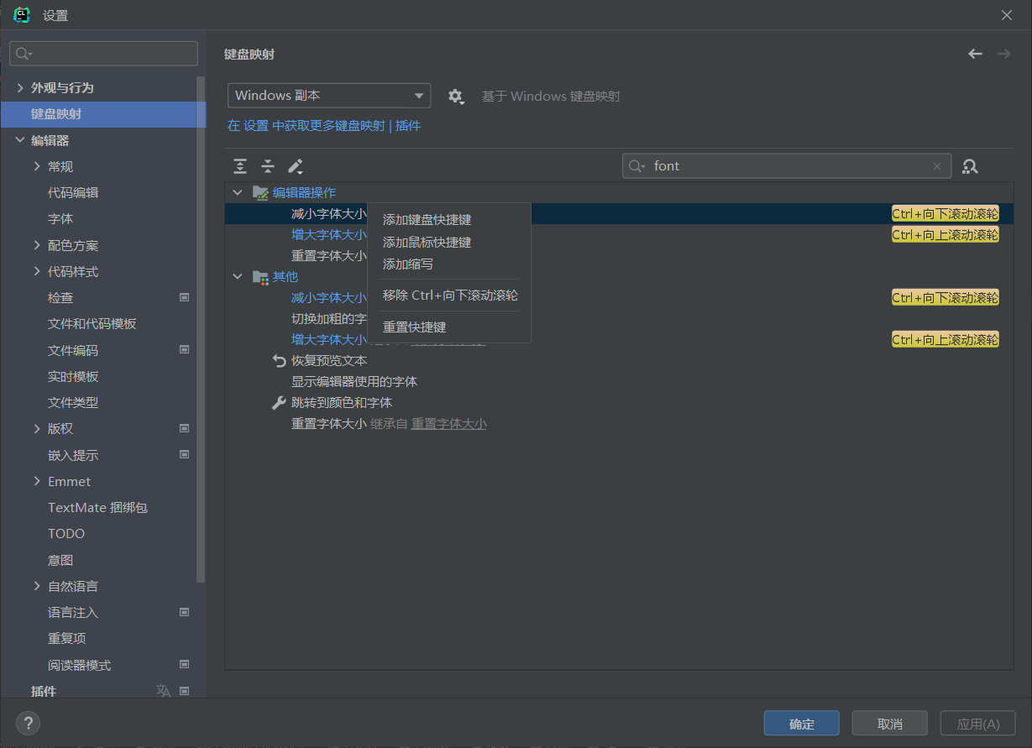Choose 添加键盘快捷键 from context menu
Screen dimensions: 1032x748
427,220
